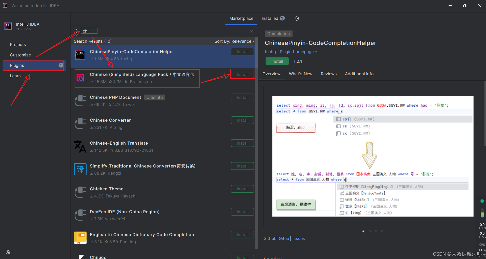Click the IntelliJ IDEA logo in sidebar
This screenshot has width=486, height=259.
click(x=8, y=26)
